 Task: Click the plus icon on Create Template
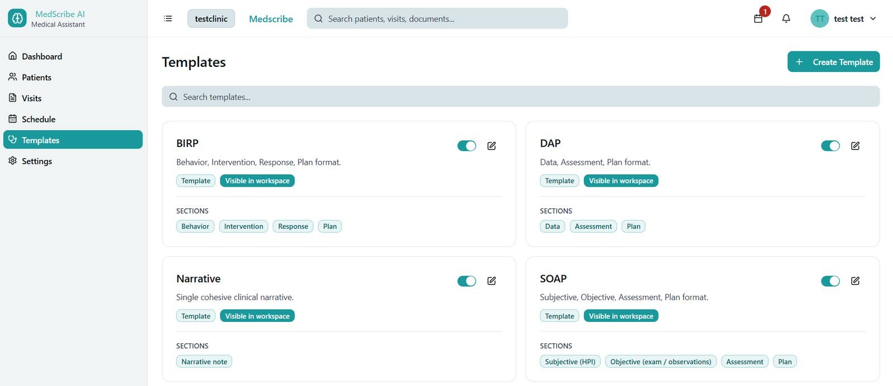click(799, 62)
